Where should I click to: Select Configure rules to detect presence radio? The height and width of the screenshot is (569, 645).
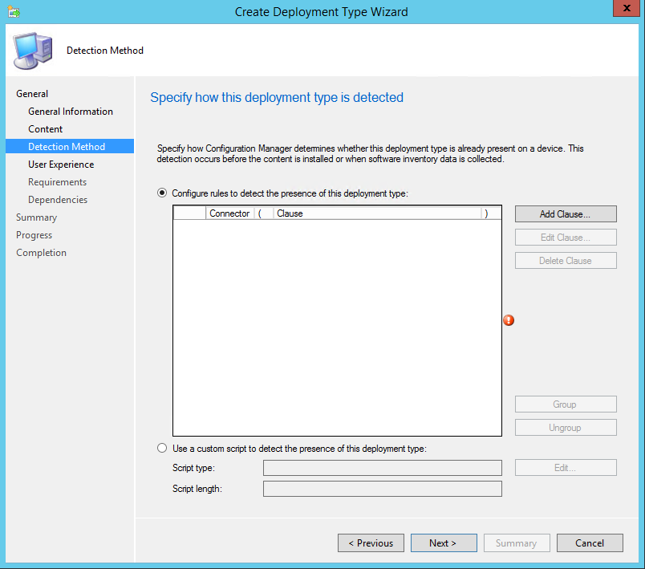(x=162, y=193)
